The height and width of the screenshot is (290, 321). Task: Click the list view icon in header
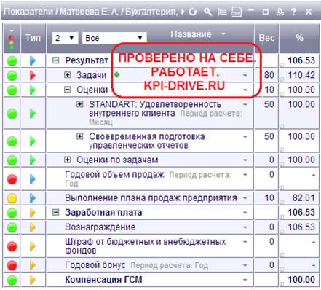tap(222, 12)
